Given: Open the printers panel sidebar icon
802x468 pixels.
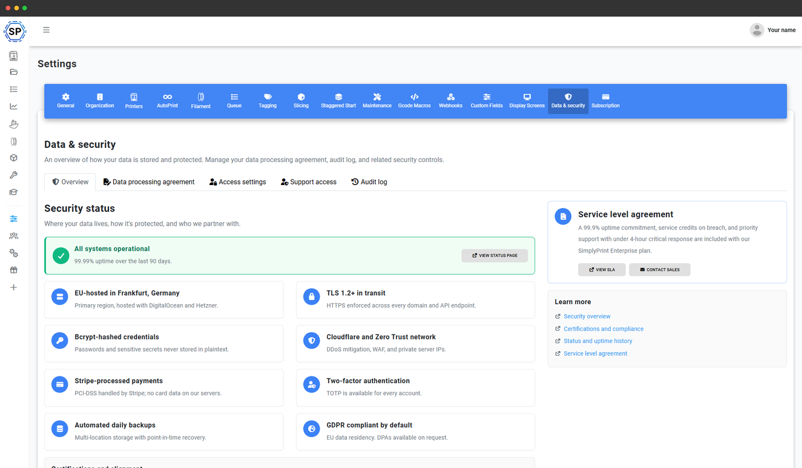Looking at the screenshot, I should click(x=14, y=56).
